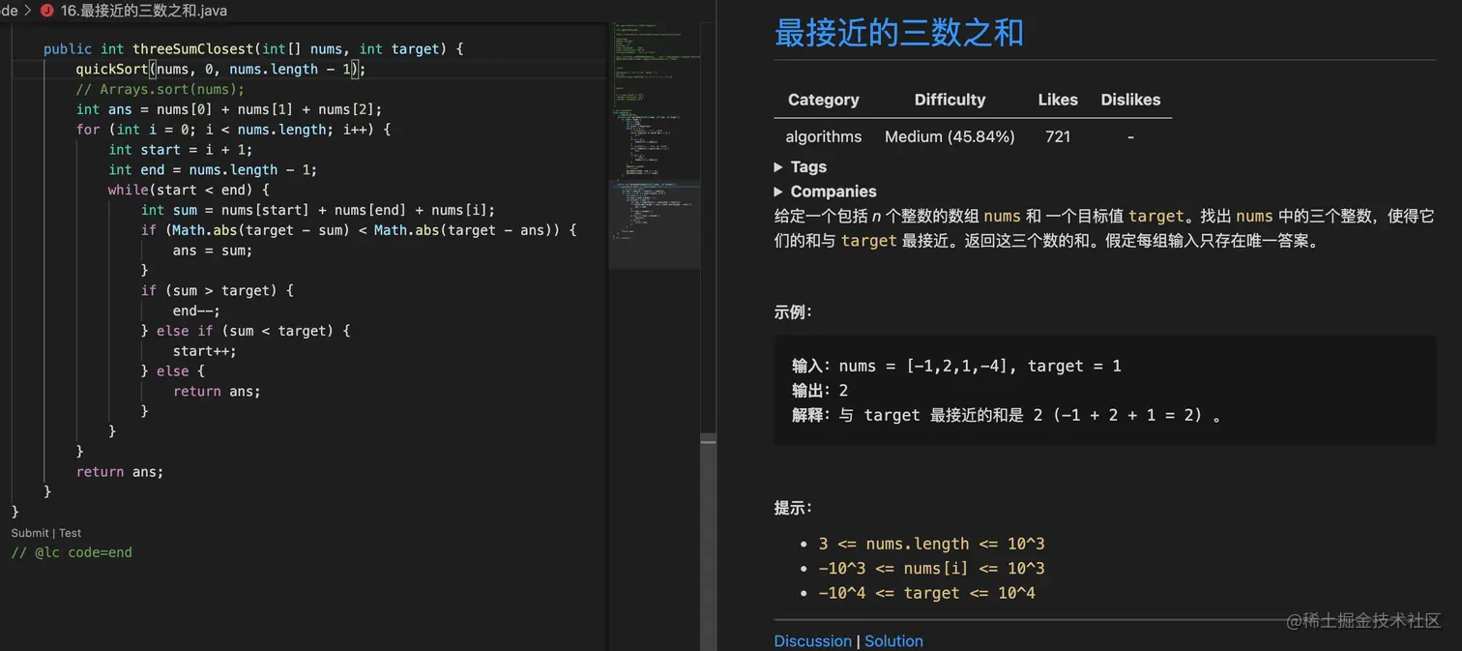Click the int ans = nums[0] line
The image size is (1462, 651).
229,109
